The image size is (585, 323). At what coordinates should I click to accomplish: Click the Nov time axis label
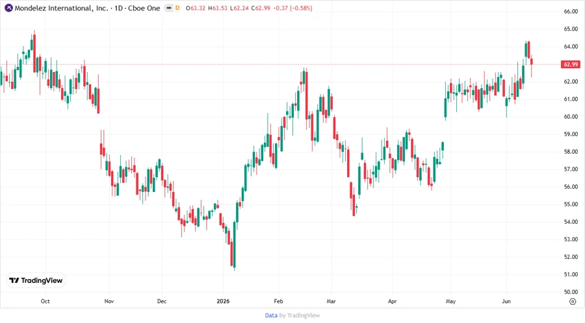coord(109,302)
